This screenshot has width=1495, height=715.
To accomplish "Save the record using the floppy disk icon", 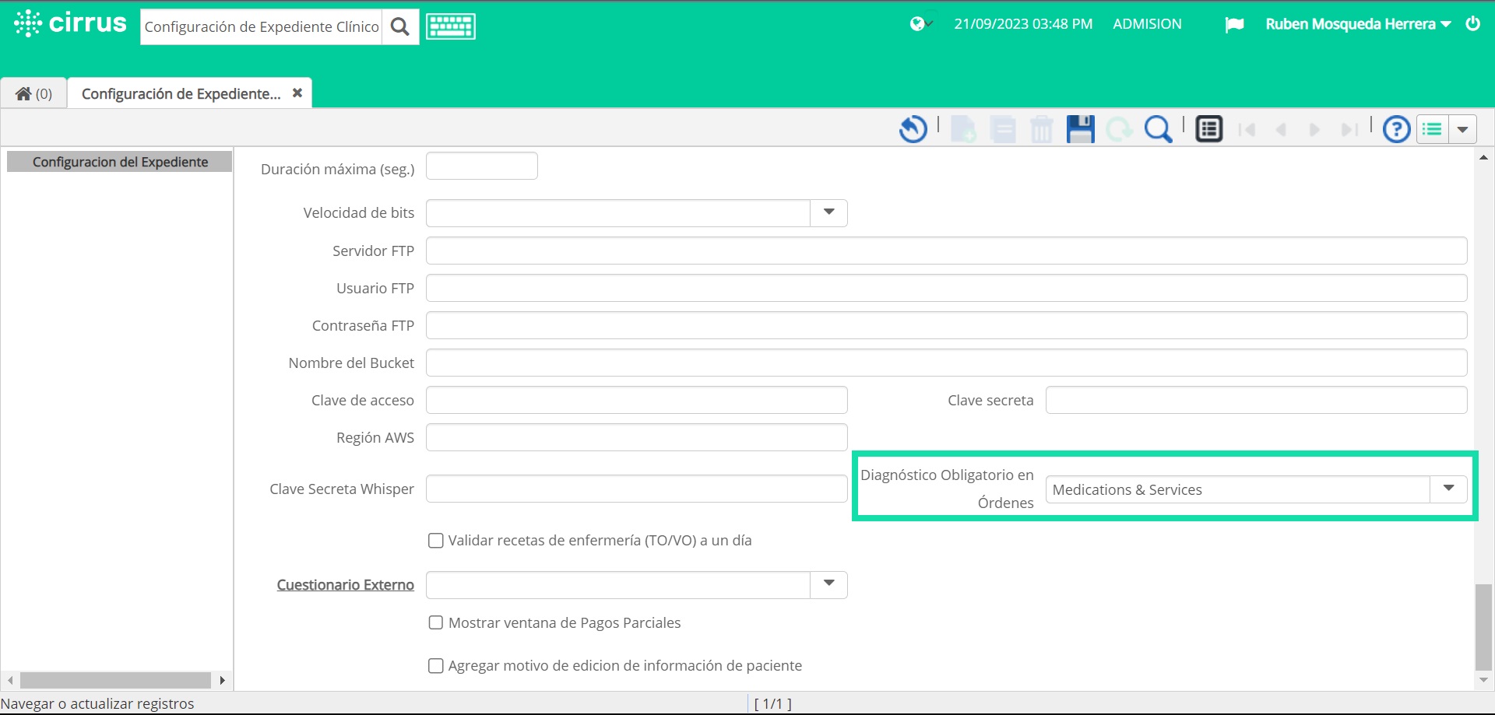I will [x=1081, y=128].
